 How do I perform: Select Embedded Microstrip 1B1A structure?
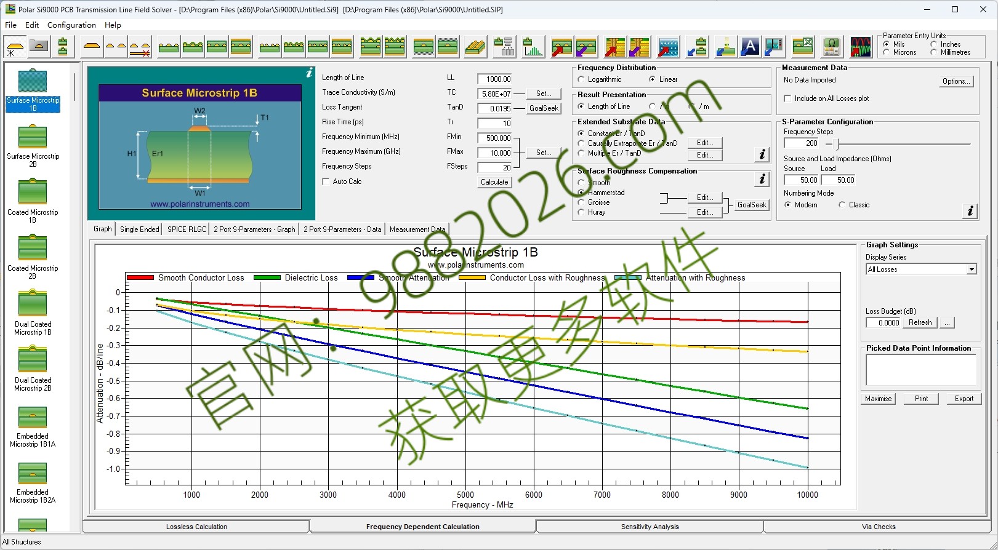[x=33, y=426]
